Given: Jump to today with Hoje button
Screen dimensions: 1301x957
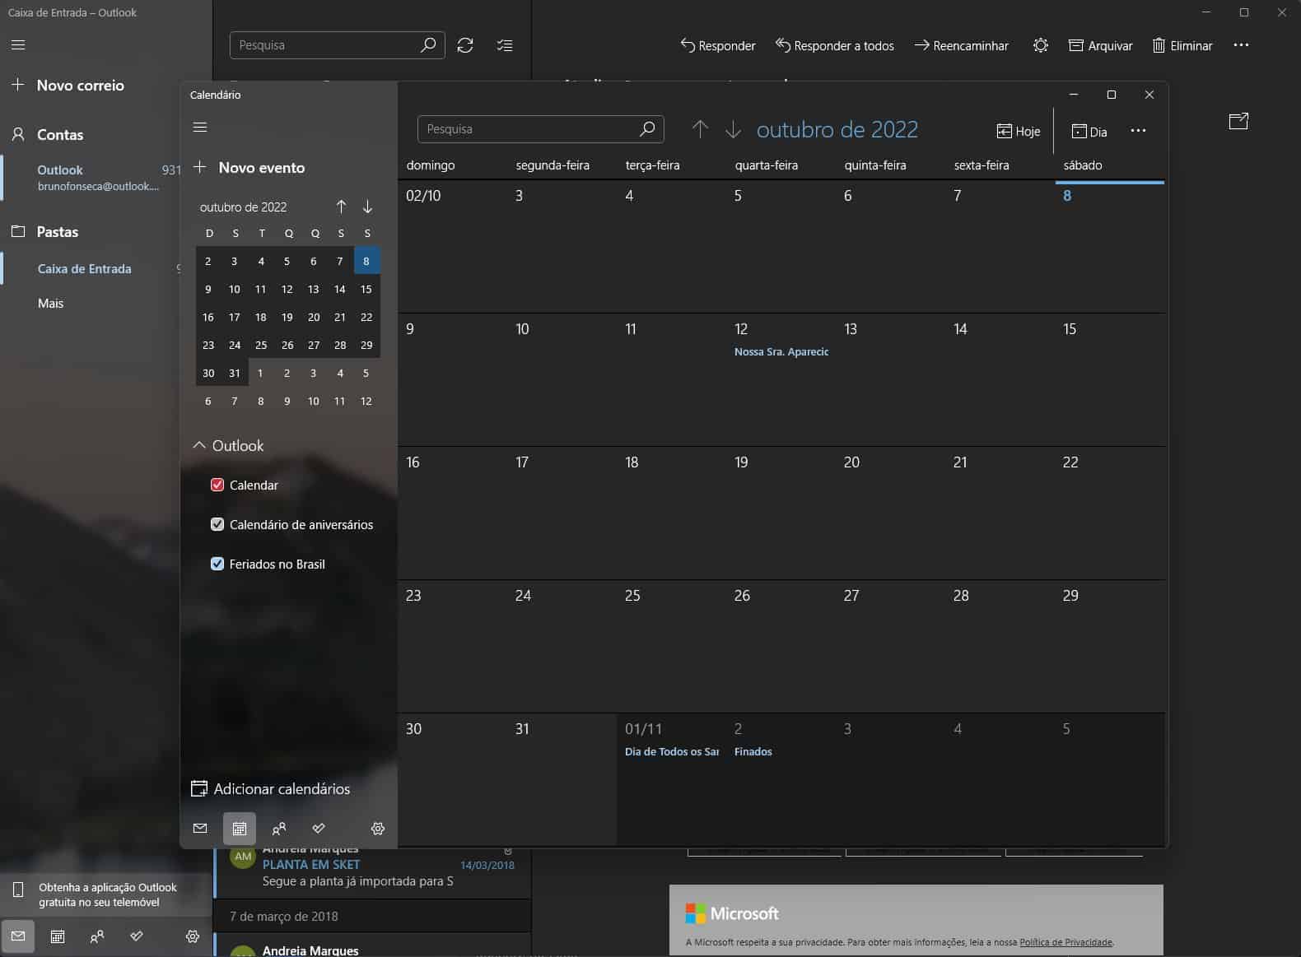Looking at the screenshot, I should click(1019, 132).
